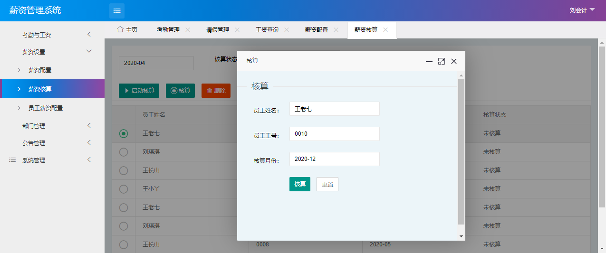Viewport: 606px width, 253px height.
Task: Close the 工资查询 tab via its X icon
Action: pyautogui.click(x=287, y=29)
